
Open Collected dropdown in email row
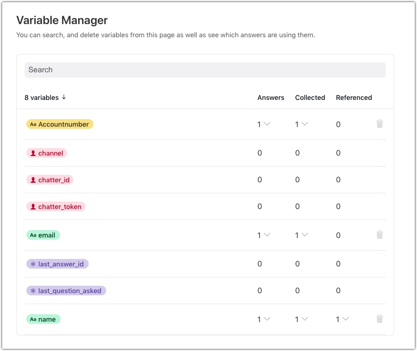click(x=305, y=235)
